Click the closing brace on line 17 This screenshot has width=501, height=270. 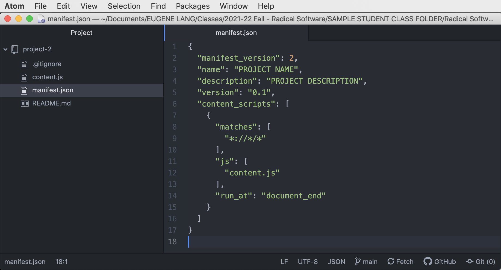click(190, 230)
